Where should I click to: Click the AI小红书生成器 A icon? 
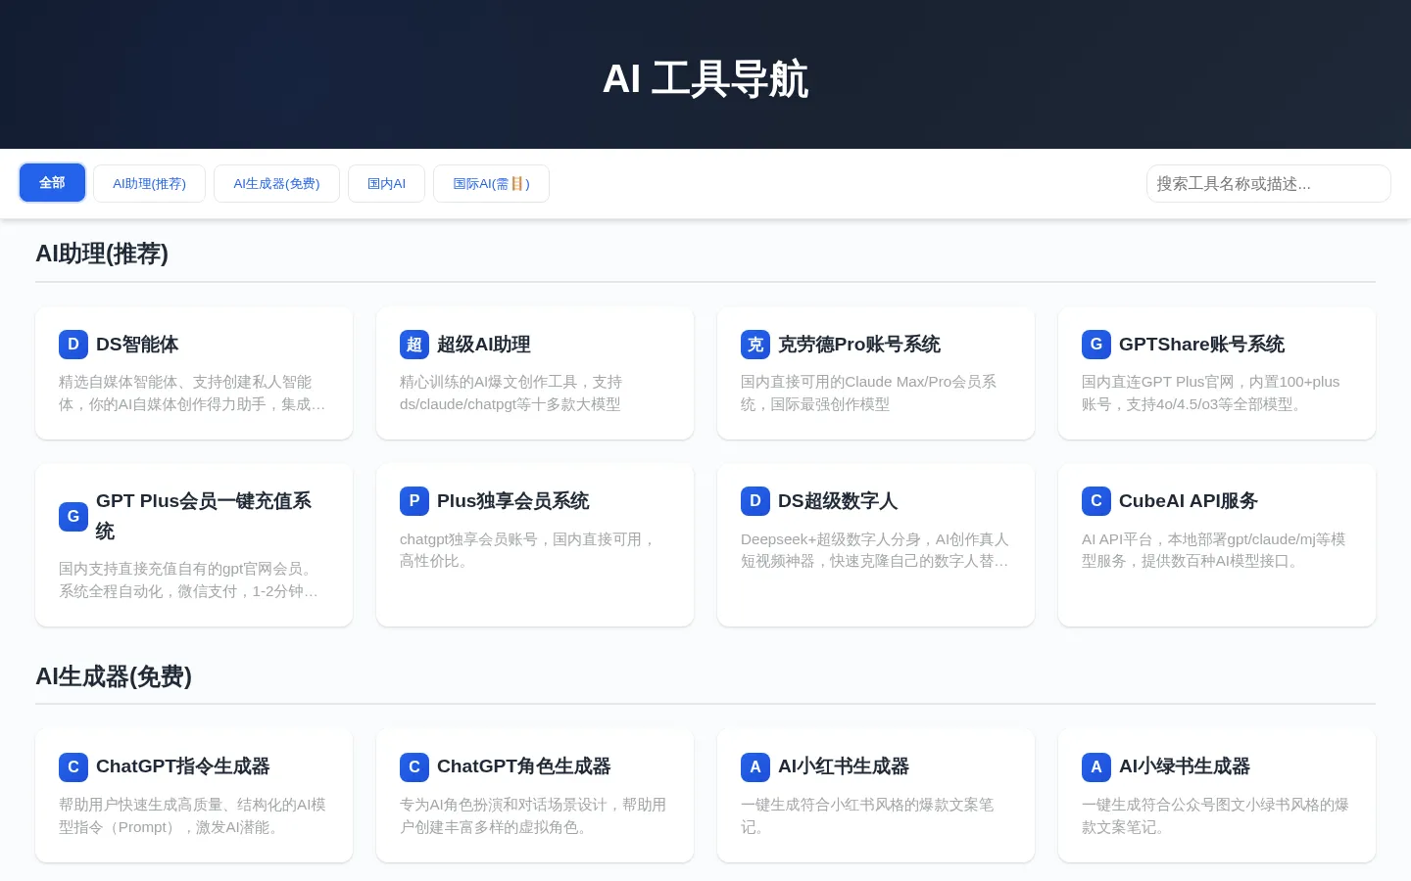755,766
